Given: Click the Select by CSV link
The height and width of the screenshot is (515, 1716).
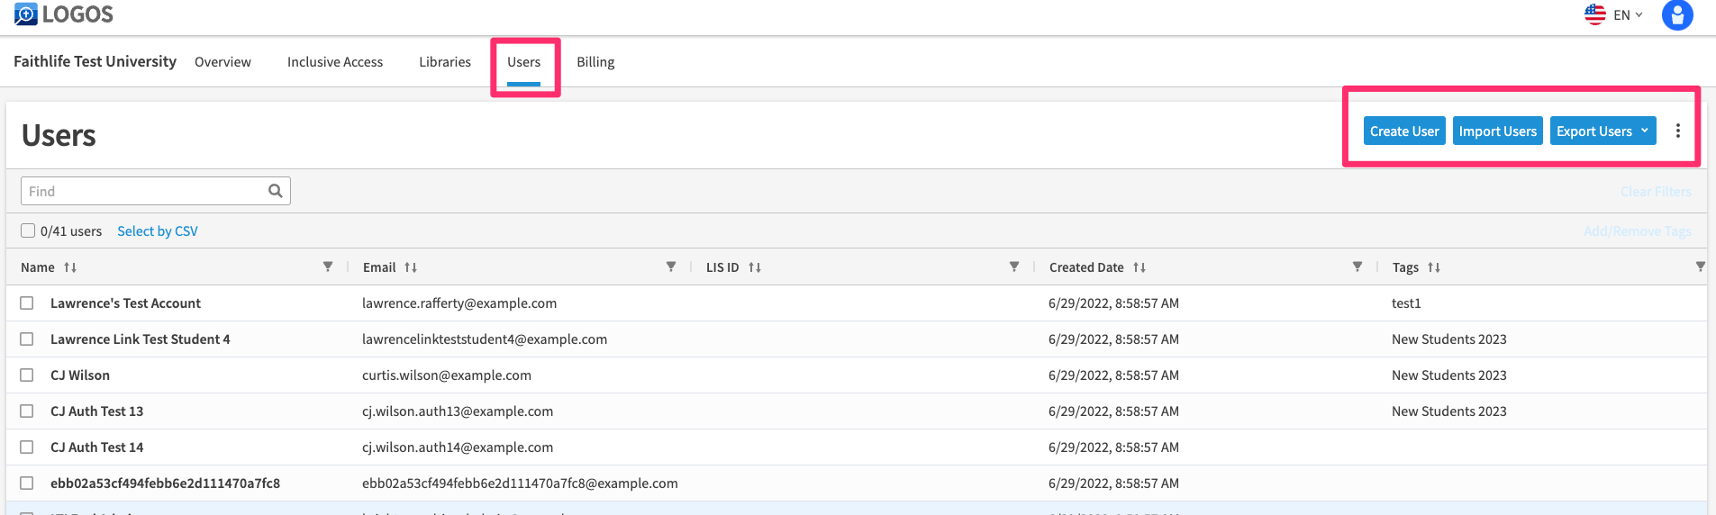Looking at the screenshot, I should (158, 231).
